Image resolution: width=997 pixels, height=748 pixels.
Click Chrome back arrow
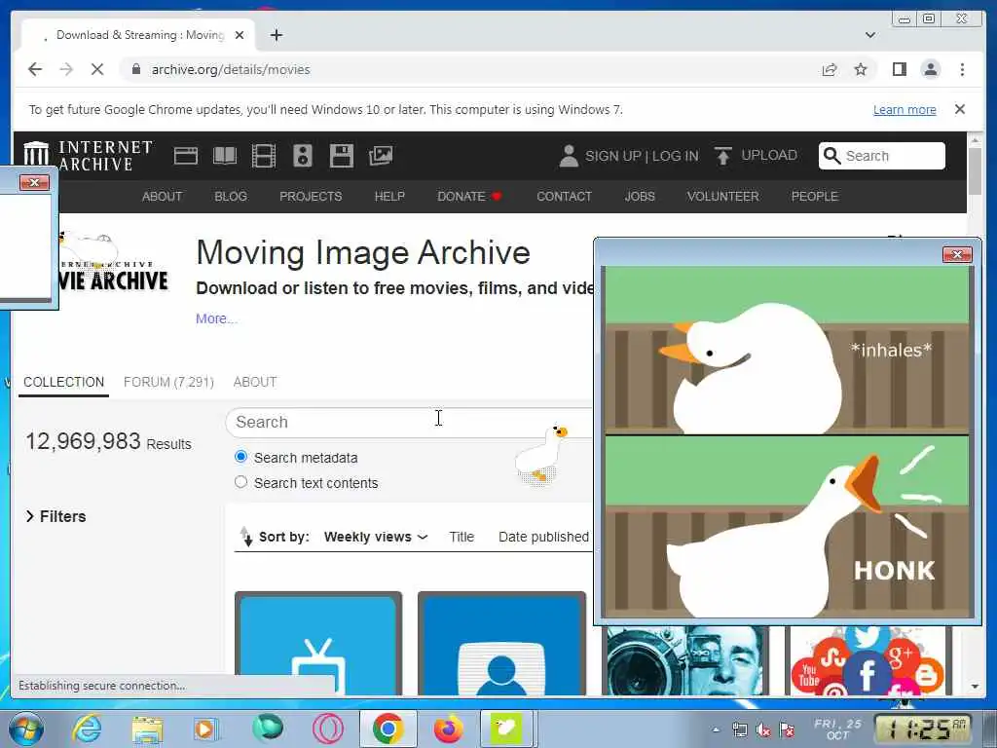coord(35,69)
